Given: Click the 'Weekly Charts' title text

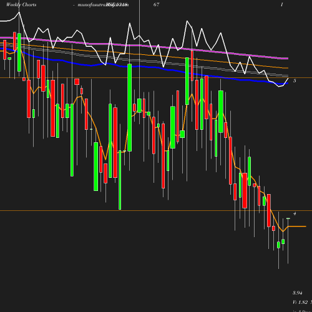Looking at the screenshot, I should (x=21, y=5).
